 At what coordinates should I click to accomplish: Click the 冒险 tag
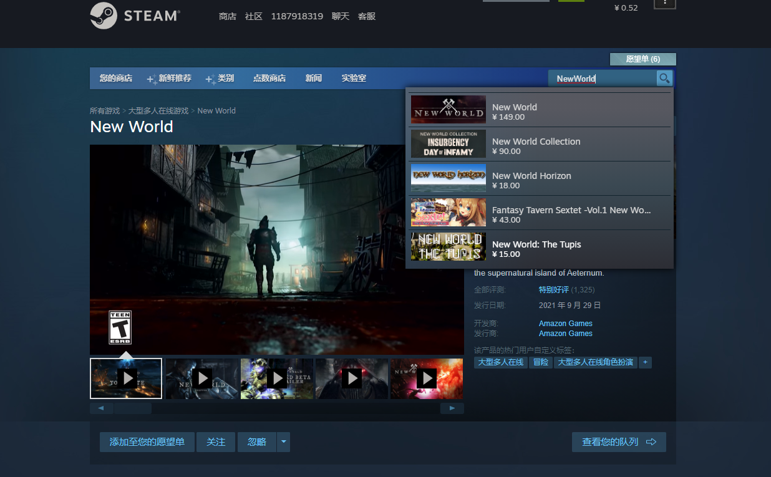click(x=541, y=362)
